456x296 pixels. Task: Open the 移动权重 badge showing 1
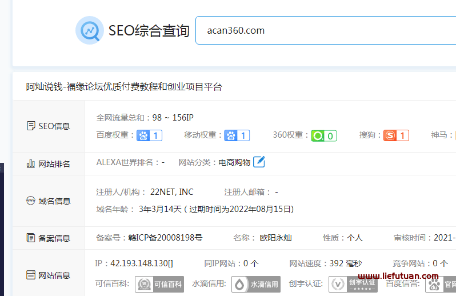pyautogui.click(x=237, y=135)
